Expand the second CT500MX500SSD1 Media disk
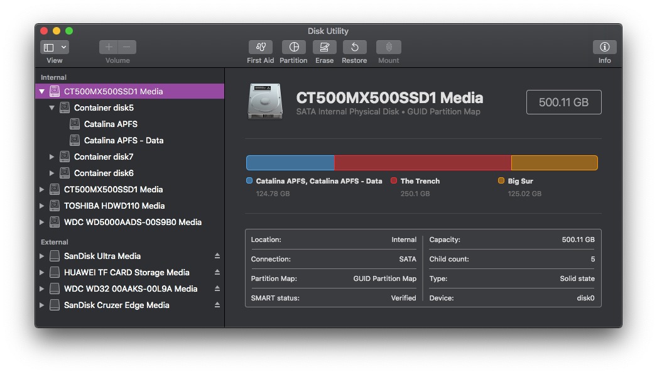Screen dimensions: 657x374 pos(42,190)
